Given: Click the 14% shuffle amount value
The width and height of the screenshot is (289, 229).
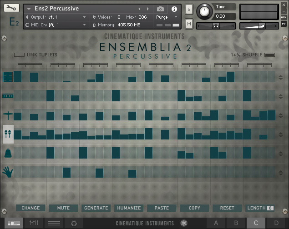Looking at the screenshot, I should 236,55.
